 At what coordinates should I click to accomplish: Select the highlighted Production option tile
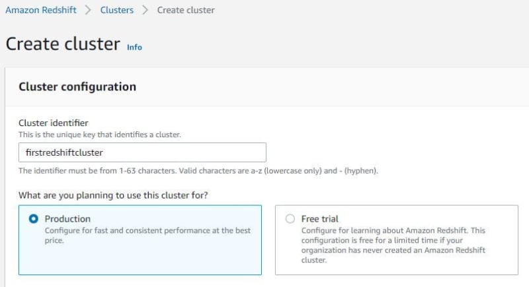140,240
